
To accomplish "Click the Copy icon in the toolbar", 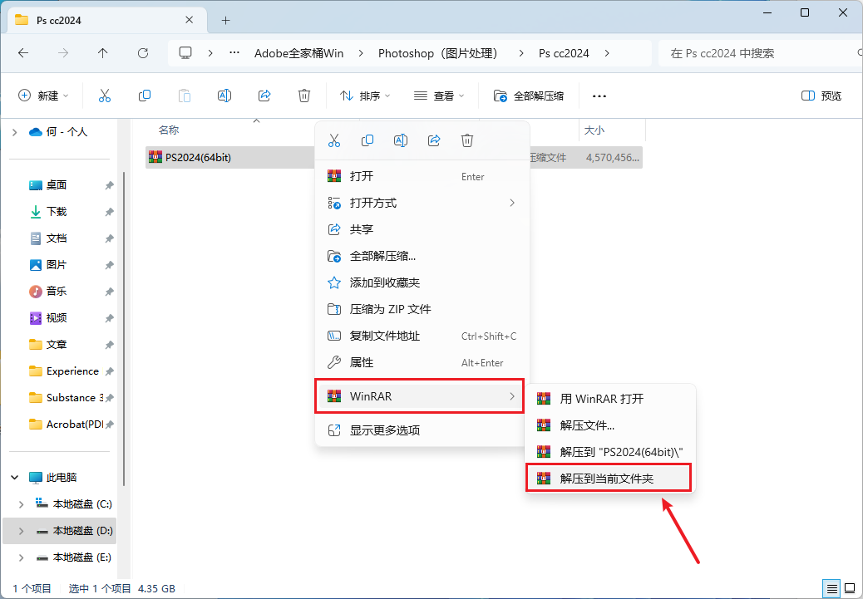I will (x=144, y=96).
